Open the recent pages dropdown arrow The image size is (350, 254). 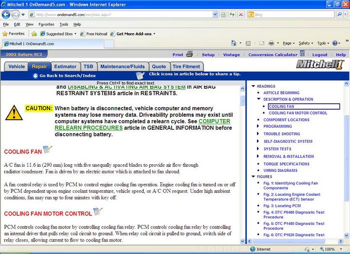coord(23,15)
